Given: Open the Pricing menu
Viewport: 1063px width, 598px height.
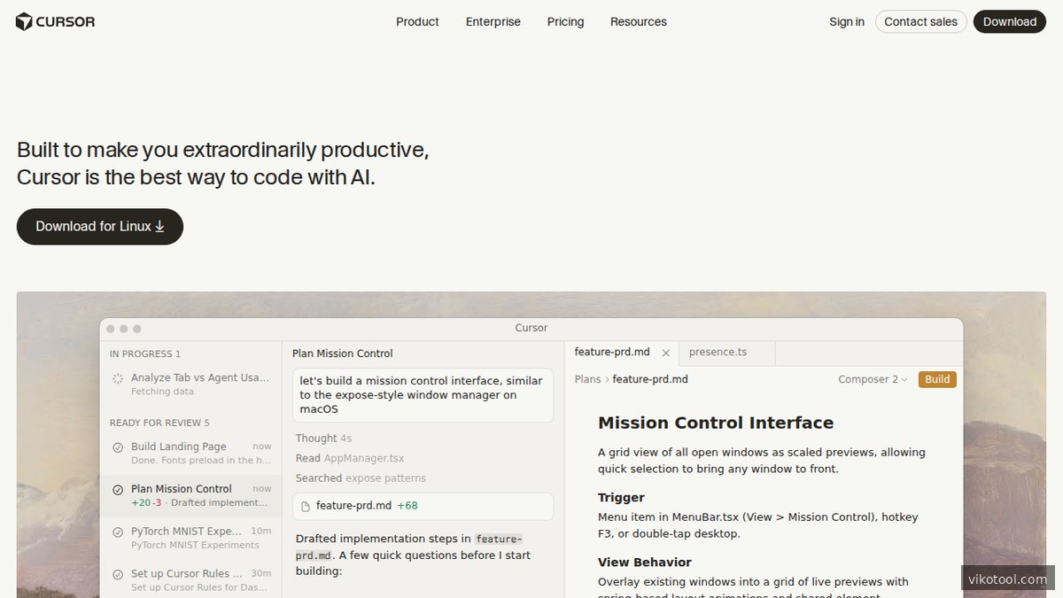Looking at the screenshot, I should click(565, 21).
